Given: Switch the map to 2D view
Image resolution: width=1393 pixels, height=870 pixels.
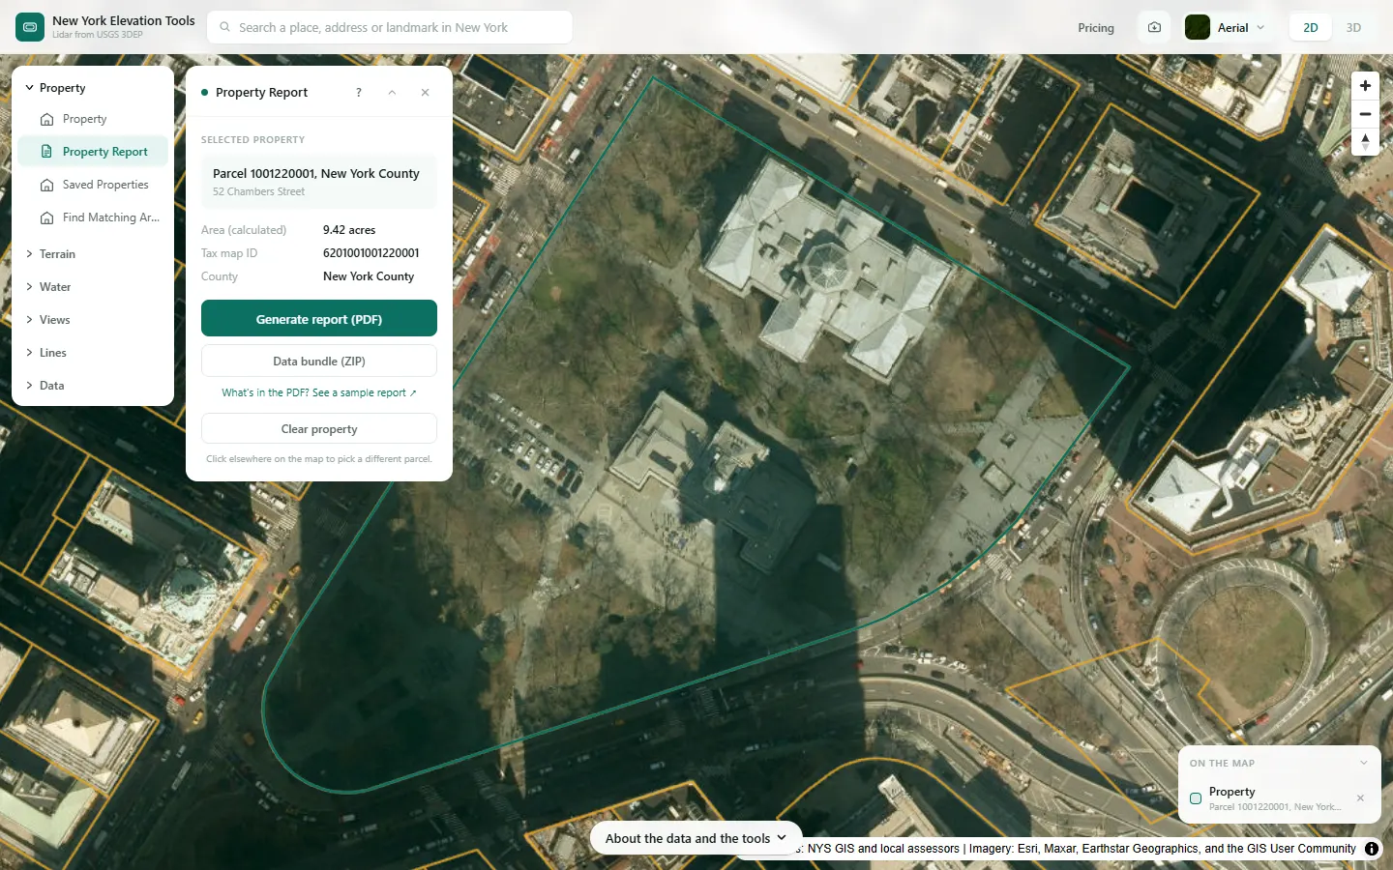Looking at the screenshot, I should click(x=1311, y=27).
